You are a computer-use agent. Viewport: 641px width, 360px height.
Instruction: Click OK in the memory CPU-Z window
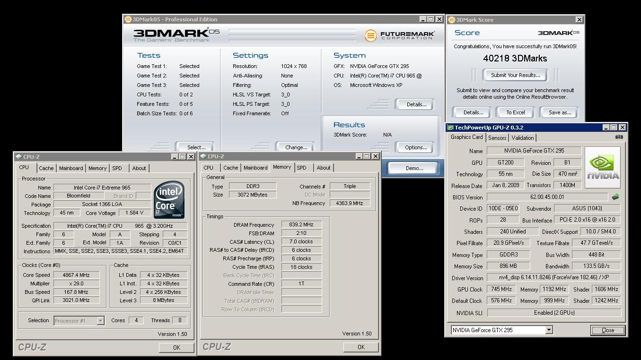[361, 347]
